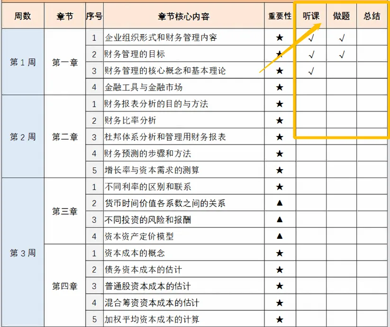Click the star icon for 普通股资本成本的估计
390x327 pixels.
[280, 286]
